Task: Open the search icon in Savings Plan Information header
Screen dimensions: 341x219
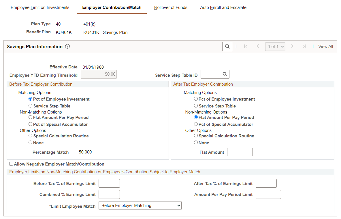Action: point(227,46)
